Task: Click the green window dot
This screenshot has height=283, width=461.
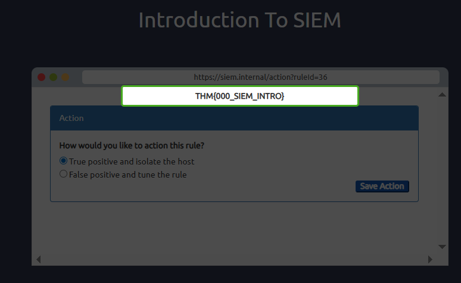Action: [54, 77]
